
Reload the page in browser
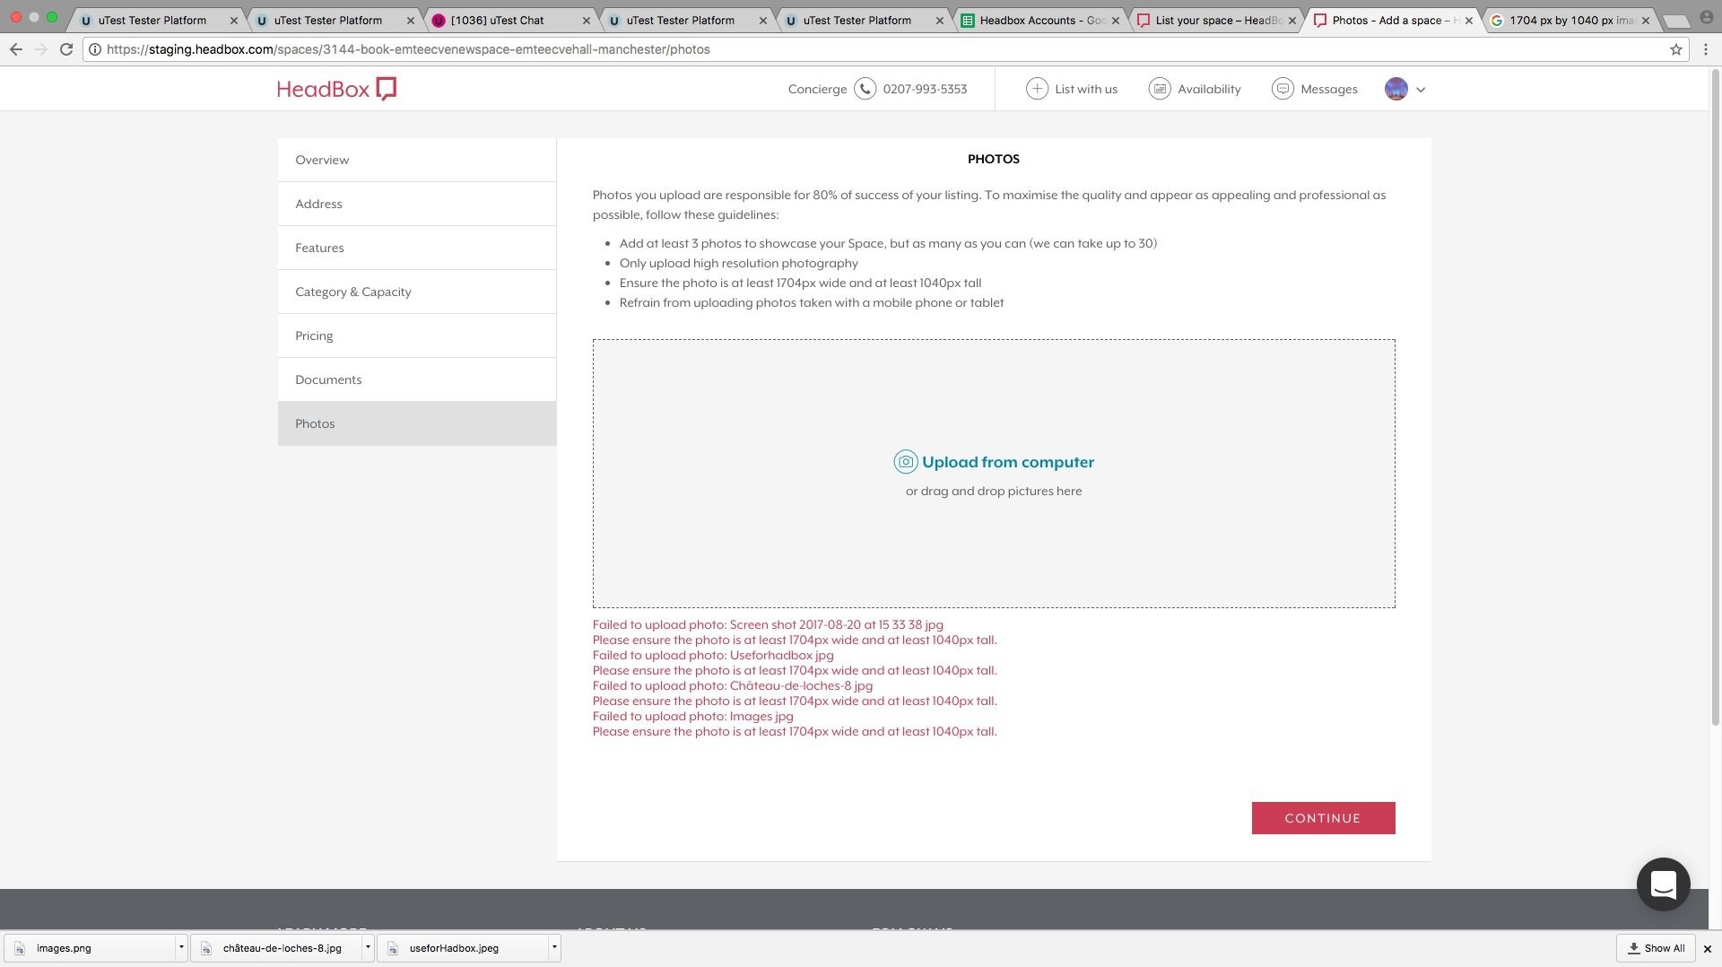click(x=66, y=49)
